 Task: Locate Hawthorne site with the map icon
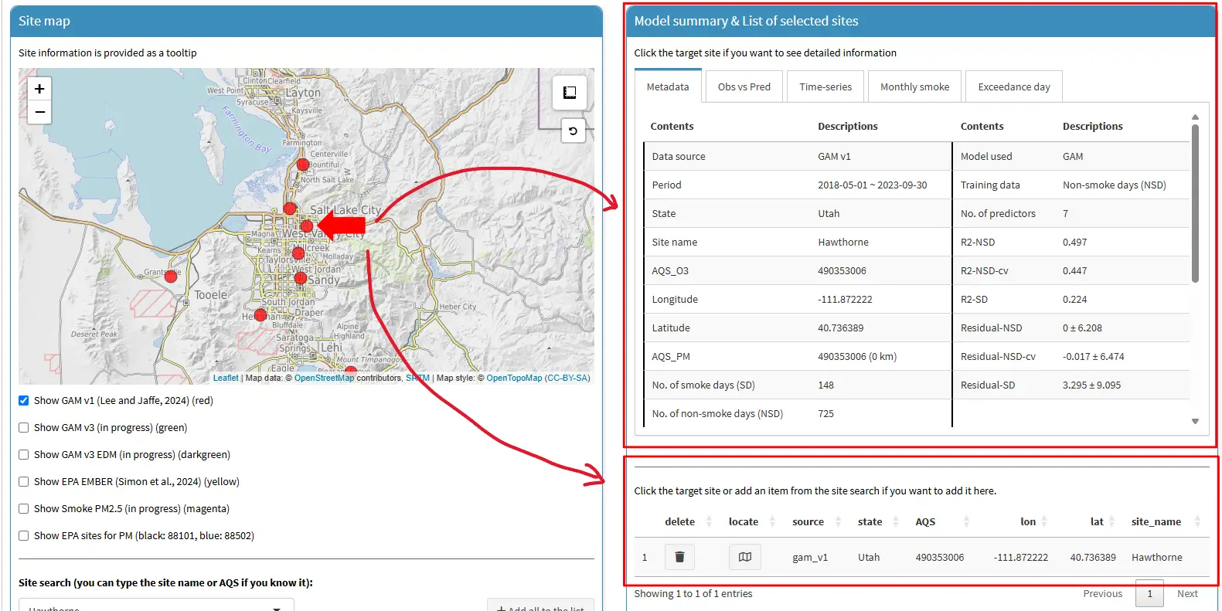tap(744, 557)
